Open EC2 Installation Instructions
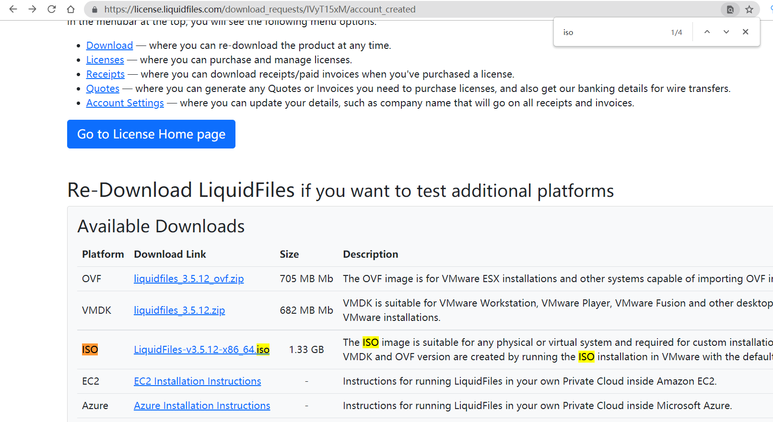The height and width of the screenshot is (422, 773). click(x=198, y=381)
